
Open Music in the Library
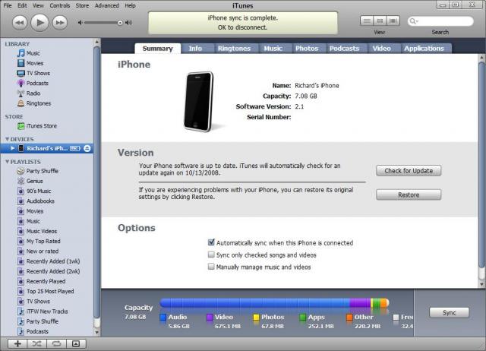(29, 53)
